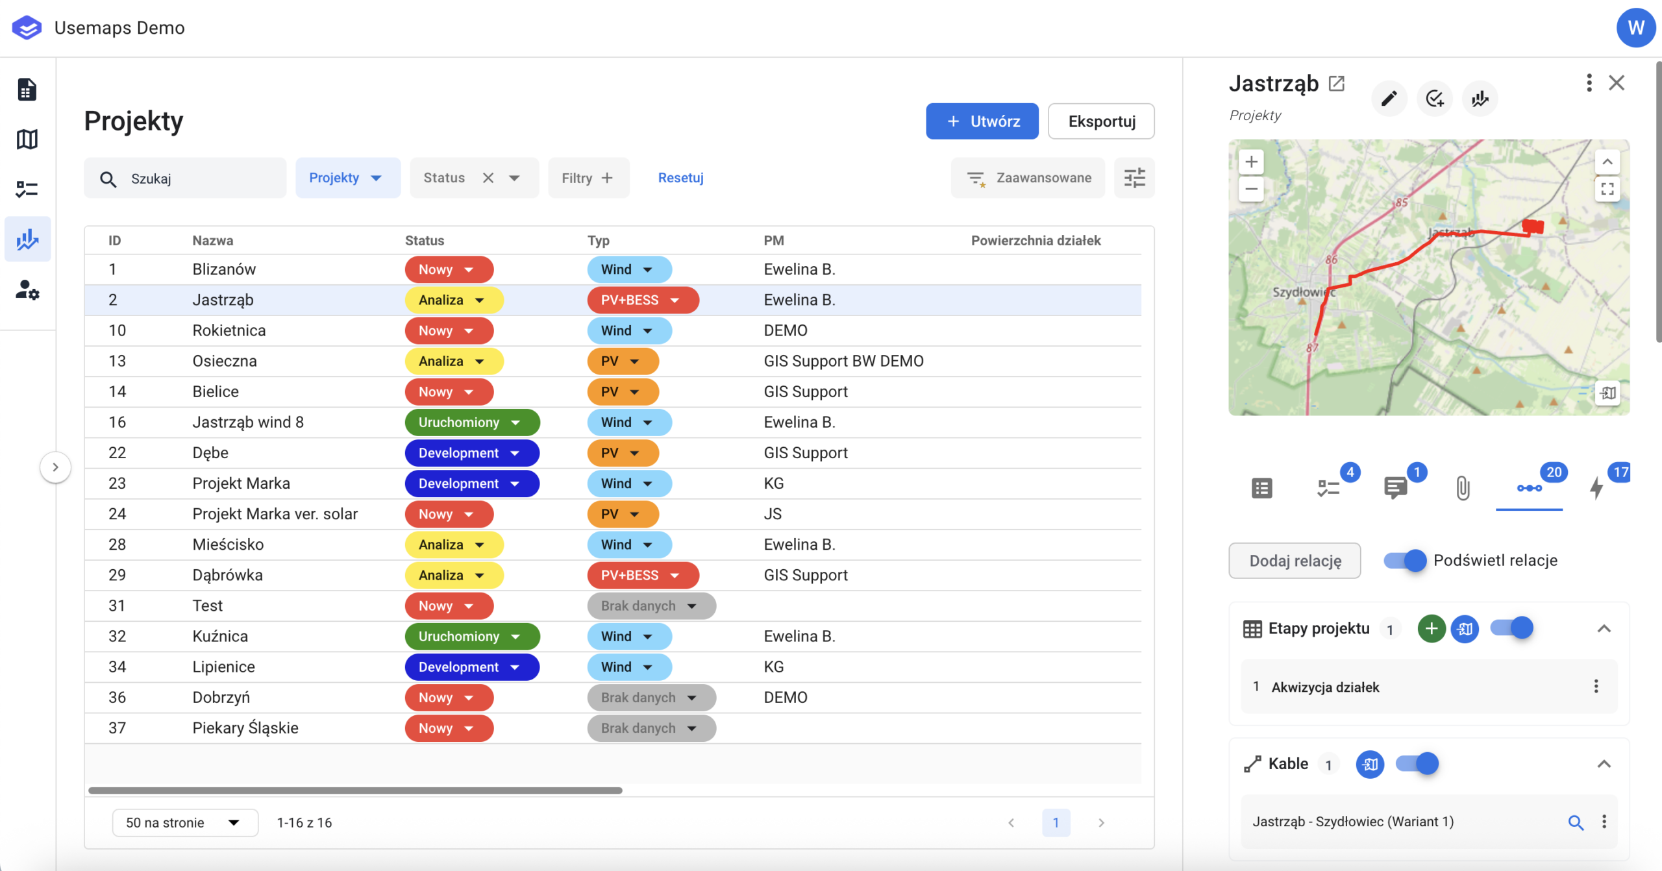
Task: Open the attachments paperclip tab
Action: (x=1462, y=487)
